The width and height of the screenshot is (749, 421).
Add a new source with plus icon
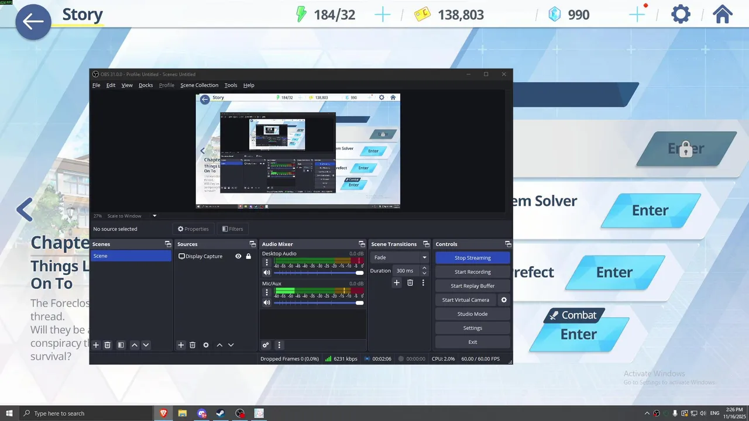tap(181, 345)
